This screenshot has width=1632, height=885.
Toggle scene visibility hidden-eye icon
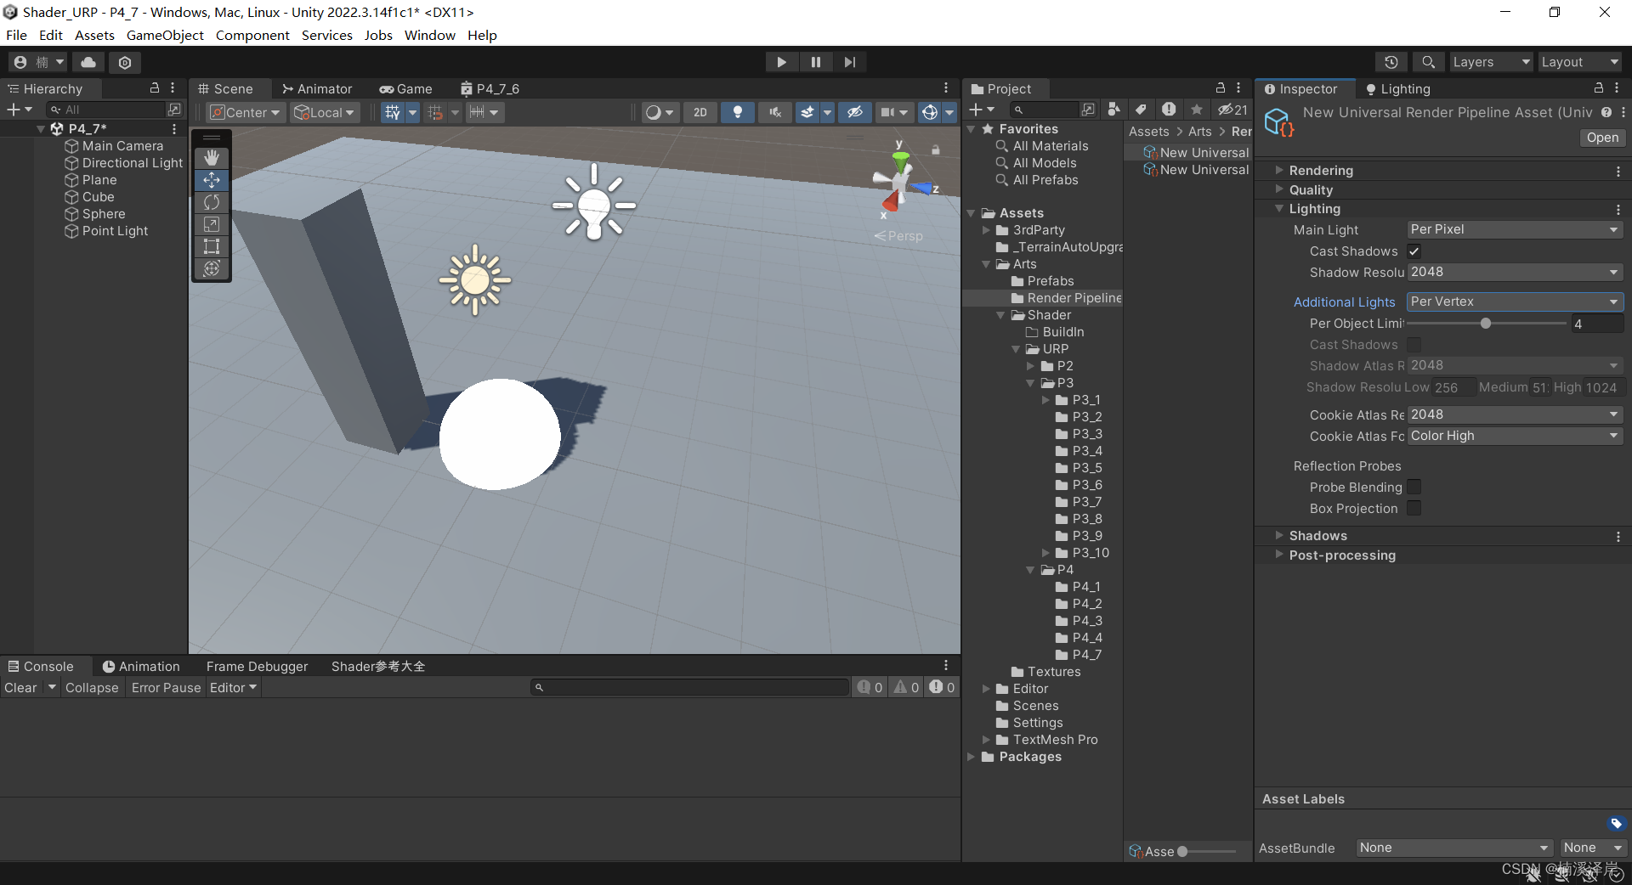pyautogui.click(x=855, y=112)
